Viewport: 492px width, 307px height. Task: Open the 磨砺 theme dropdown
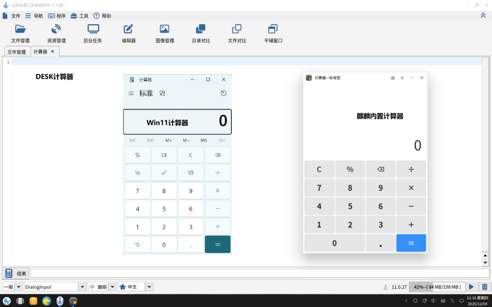[x=113, y=287]
